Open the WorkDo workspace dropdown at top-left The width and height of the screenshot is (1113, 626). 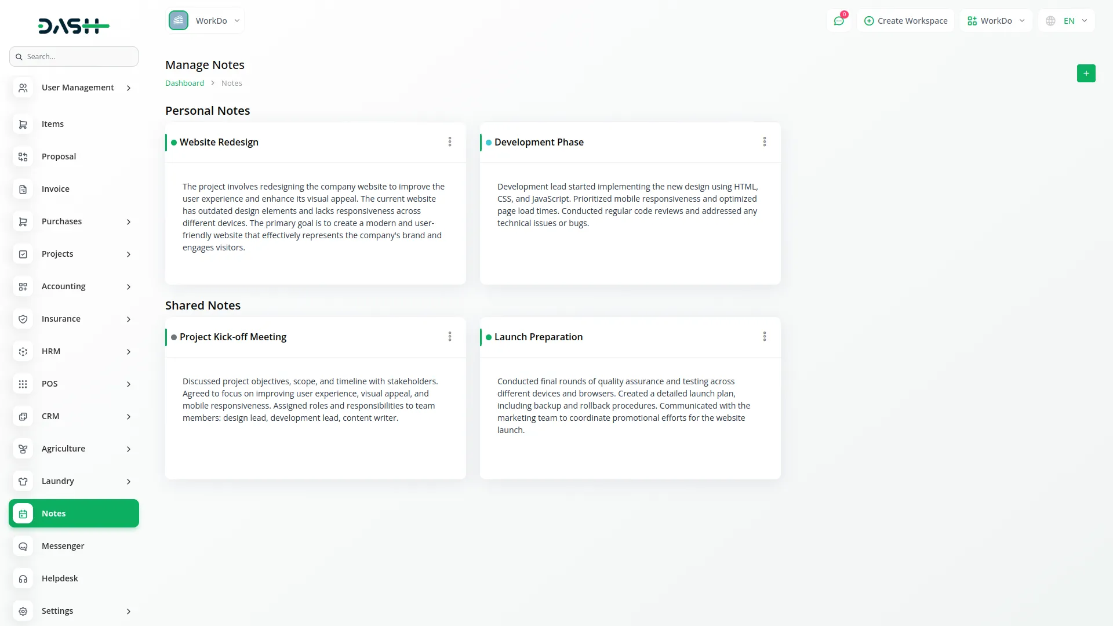click(x=205, y=21)
